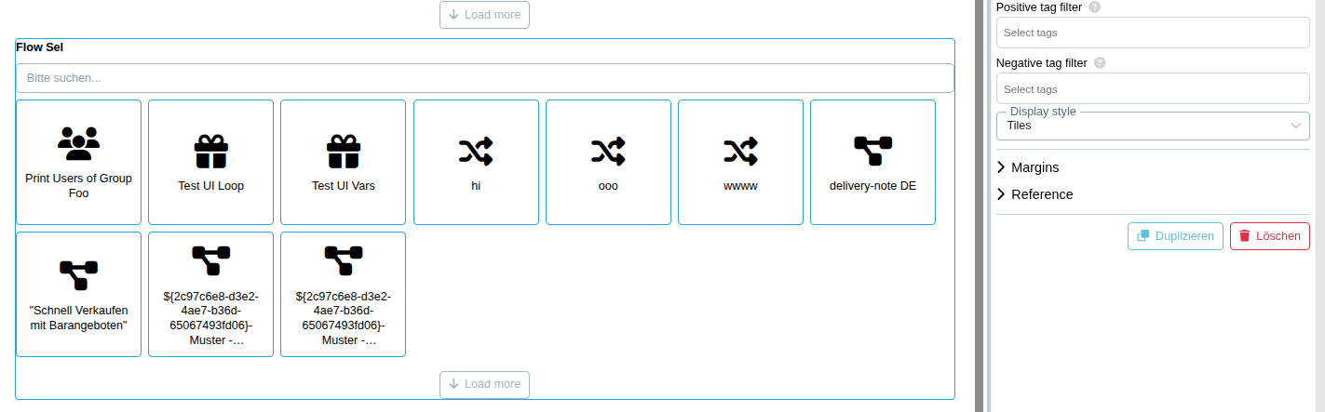Viewport: 1325px width, 412px height.
Task: Click the Flow Sel heading
Action: point(39,47)
